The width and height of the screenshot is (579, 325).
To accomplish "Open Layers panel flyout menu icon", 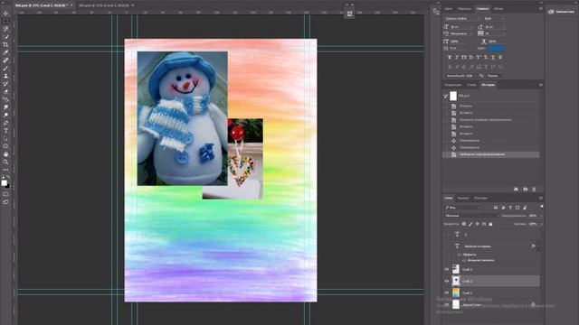I will [x=541, y=198].
